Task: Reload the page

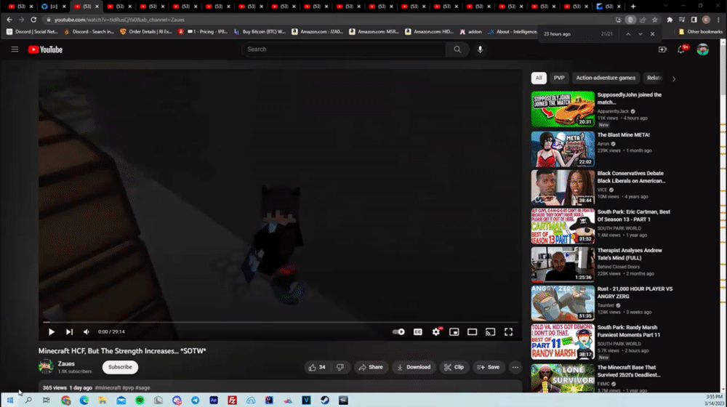Action: (33, 20)
